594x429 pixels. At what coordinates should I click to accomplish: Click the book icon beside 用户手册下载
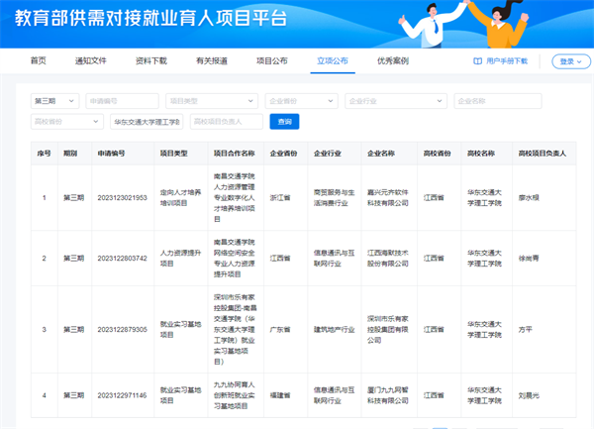477,61
